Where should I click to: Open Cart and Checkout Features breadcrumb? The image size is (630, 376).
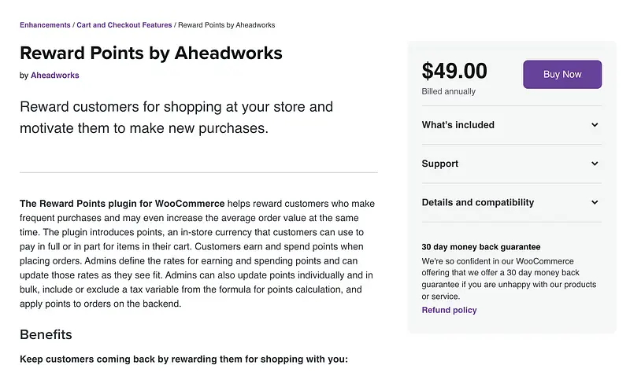(124, 25)
